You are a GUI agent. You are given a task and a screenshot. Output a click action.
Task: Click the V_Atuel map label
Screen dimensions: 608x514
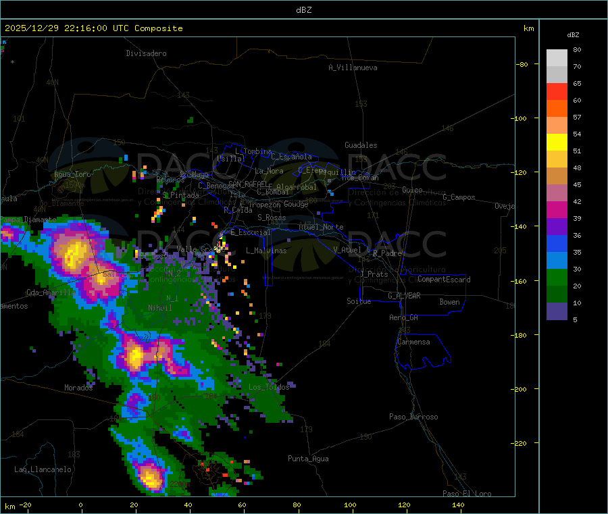pyautogui.click(x=347, y=250)
